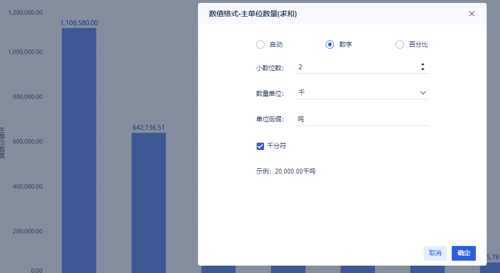
Task: Click the 800,000.00 axis label
Action: click(28, 97)
